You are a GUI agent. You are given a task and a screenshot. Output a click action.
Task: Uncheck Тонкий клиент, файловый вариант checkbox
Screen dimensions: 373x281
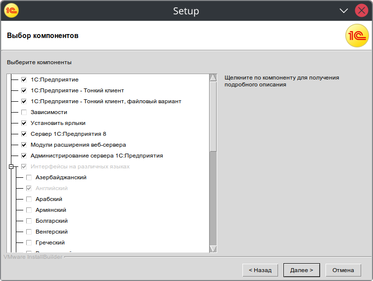tap(24, 101)
